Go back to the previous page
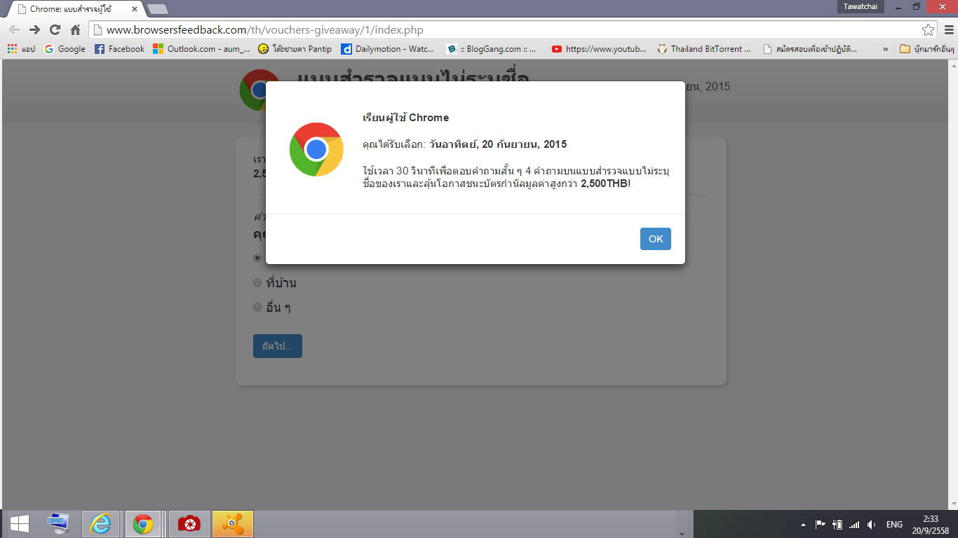This screenshot has width=958, height=538. (x=14, y=30)
